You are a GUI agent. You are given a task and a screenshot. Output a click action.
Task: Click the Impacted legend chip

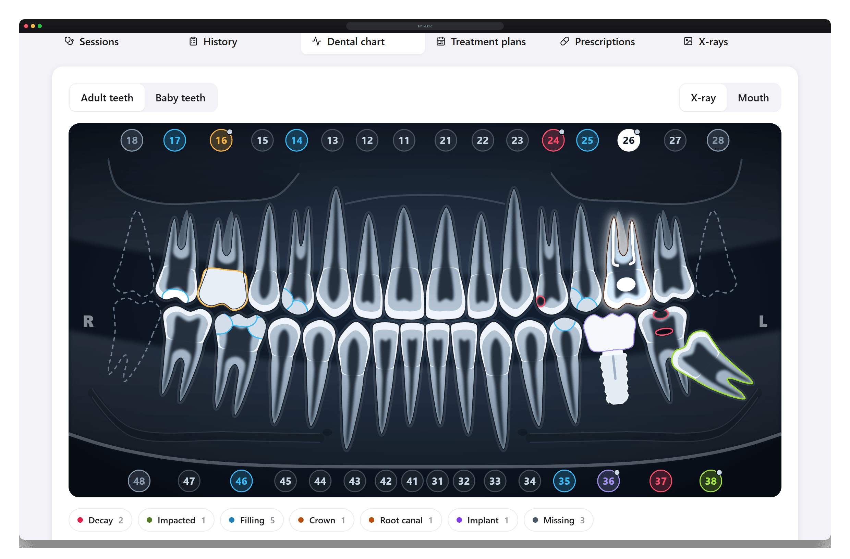point(176,520)
